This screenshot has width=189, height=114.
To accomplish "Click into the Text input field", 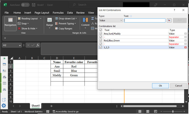I will pyautogui.click(x=145, y=20).
